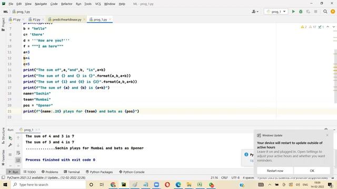Open the Structure tool window sidebar
Screen dimensions: 337x189
(3, 135)
